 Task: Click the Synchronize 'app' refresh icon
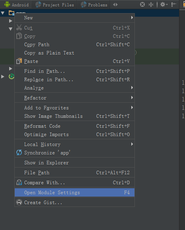click(19, 152)
